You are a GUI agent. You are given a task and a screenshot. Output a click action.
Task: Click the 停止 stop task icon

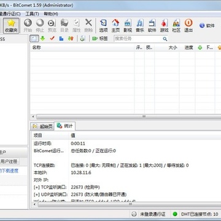click(40, 26)
